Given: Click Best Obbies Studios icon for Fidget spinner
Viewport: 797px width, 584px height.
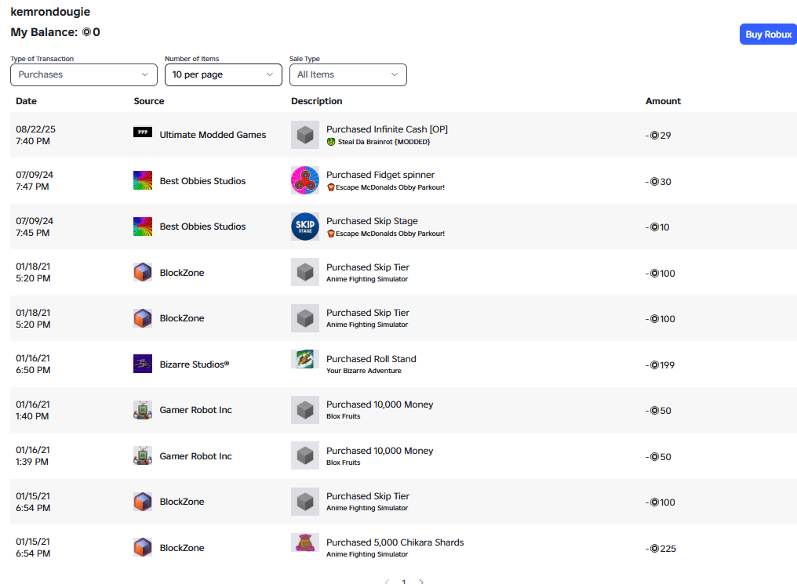Looking at the screenshot, I should click(x=143, y=180).
